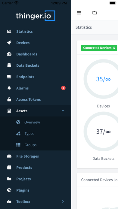
Task: Expand the Toolbox submenu arrow
Action: (x=63, y=201)
